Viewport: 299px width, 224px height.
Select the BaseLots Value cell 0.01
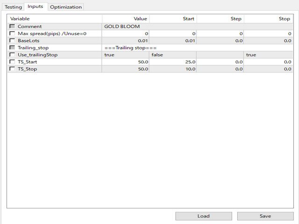pyautogui.click(x=126, y=41)
